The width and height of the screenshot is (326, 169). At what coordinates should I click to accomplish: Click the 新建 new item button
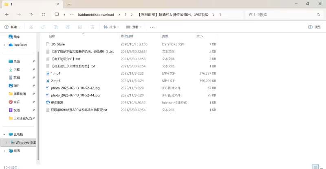[x=12, y=27]
